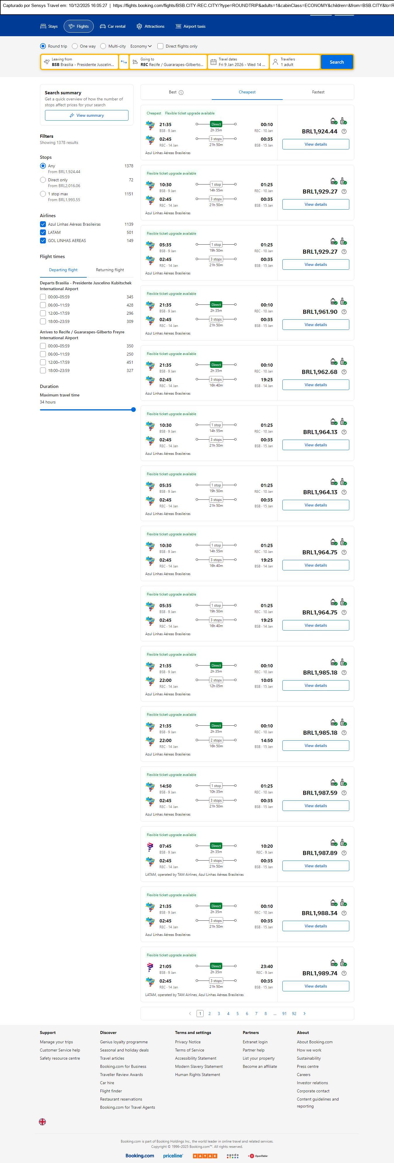The height and width of the screenshot is (1163, 394).
Task: Uncheck the LATAM airline filter
Action: click(x=43, y=232)
